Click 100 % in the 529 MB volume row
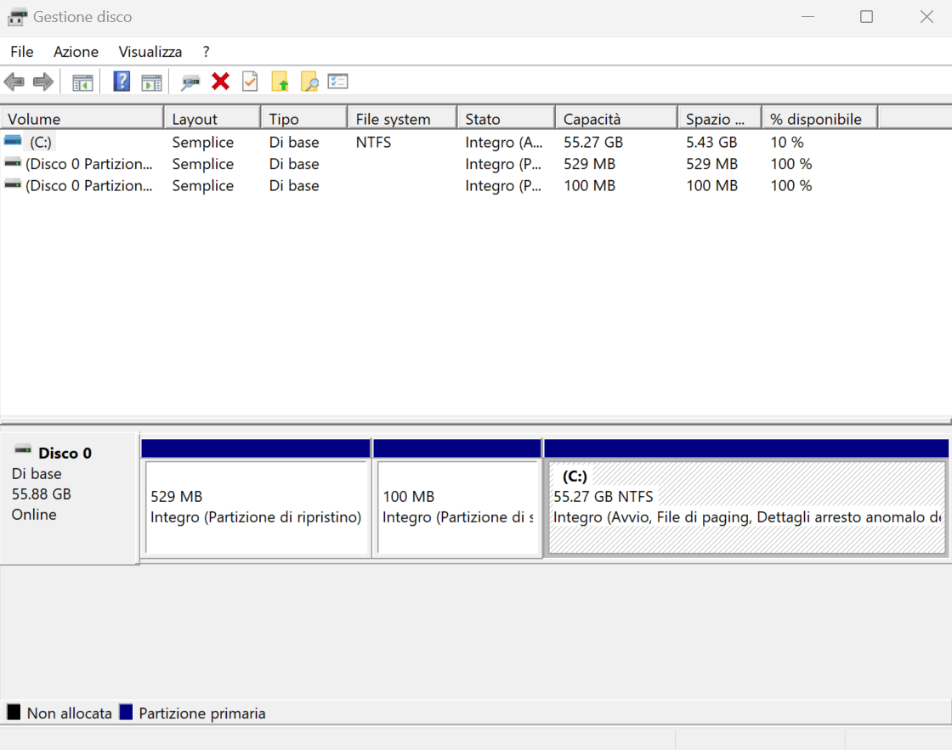 [x=791, y=164]
